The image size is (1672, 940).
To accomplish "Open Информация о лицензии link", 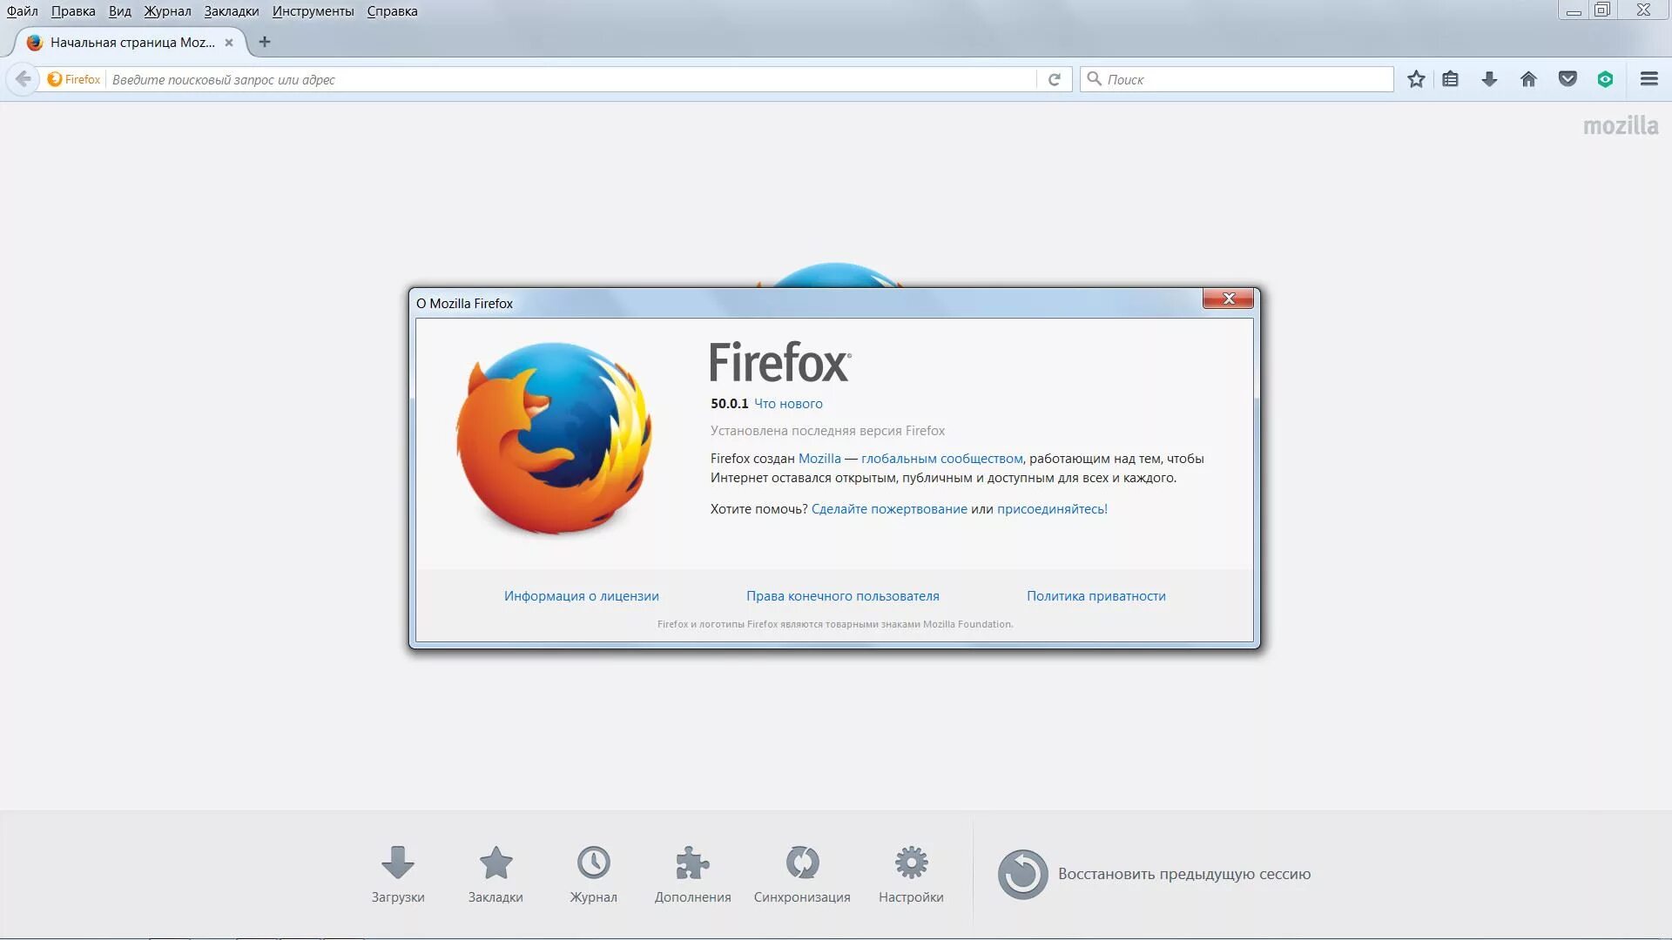I will click(x=582, y=596).
